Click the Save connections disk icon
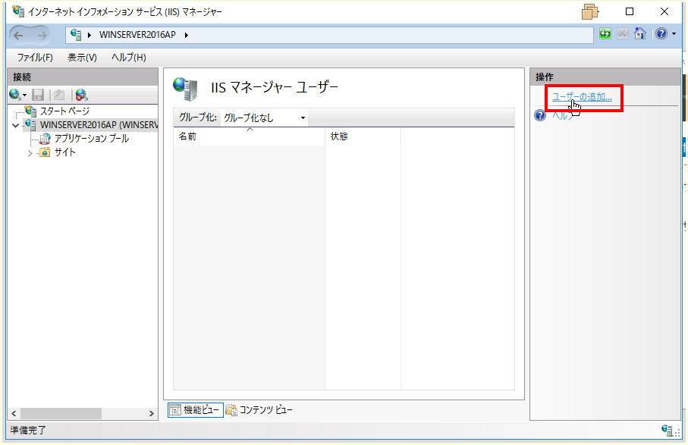The width and height of the screenshot is (688, 445). [38, 95]
